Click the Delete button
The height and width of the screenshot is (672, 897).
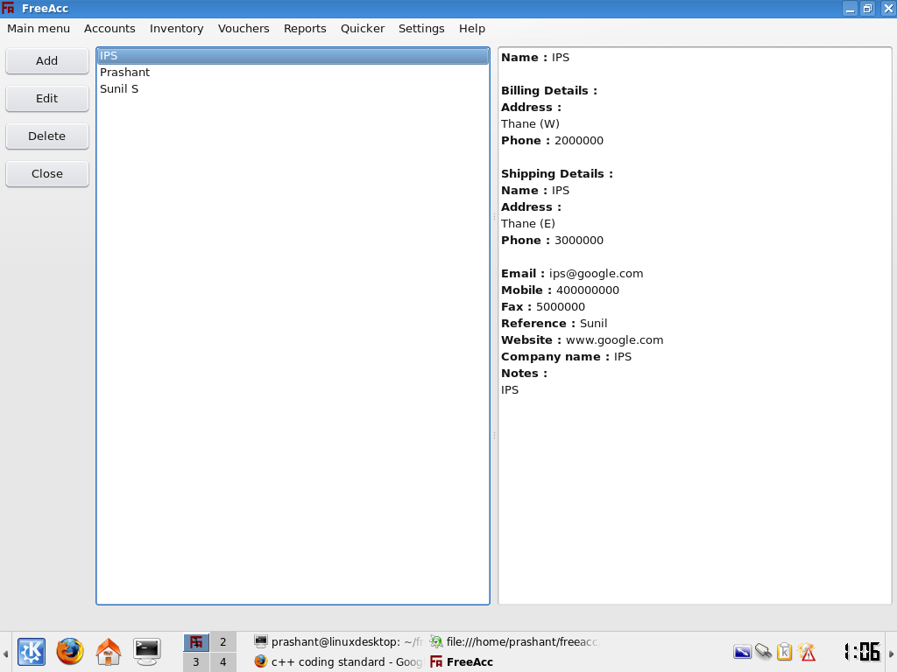pos(47,136)
